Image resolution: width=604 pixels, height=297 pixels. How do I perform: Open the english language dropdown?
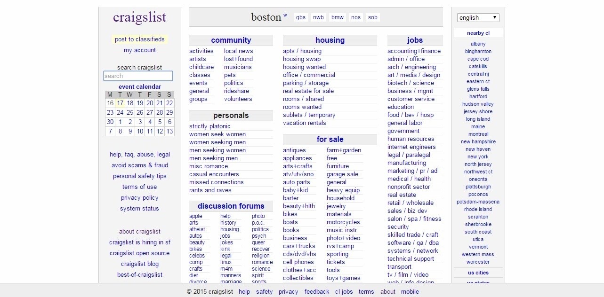coord(478,17)
